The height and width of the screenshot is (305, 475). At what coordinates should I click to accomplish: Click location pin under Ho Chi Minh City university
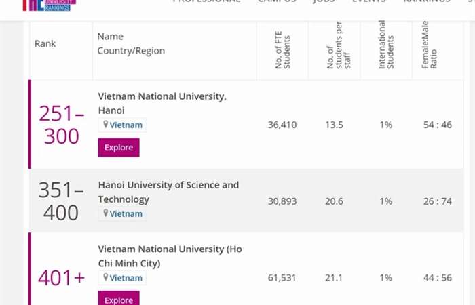click(x=105, y=277)
